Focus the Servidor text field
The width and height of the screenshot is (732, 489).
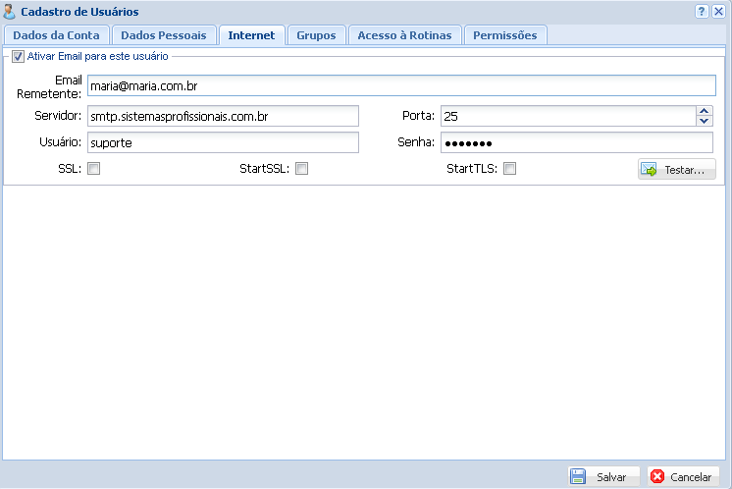(223, 116)
